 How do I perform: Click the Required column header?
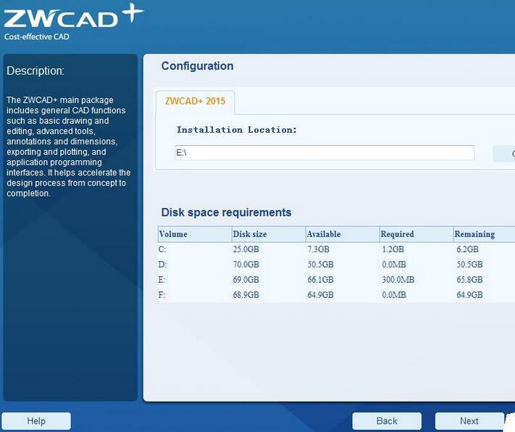pyautogui.click(x=416, y=234)
